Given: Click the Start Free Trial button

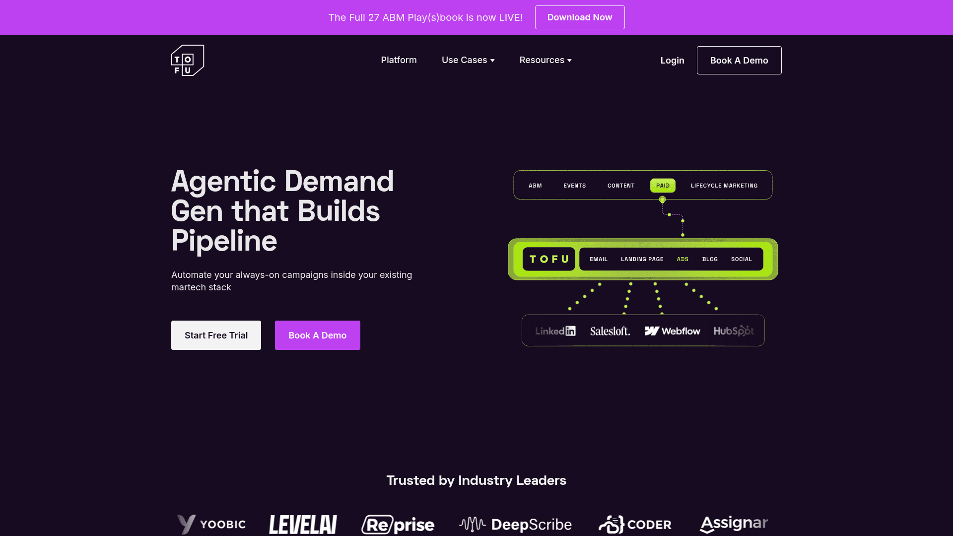Looking at the screenshot, I should coord(216,335).
